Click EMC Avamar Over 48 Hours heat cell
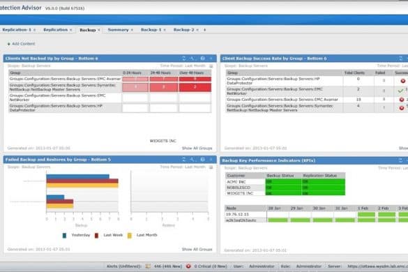408x272 pixels. click(x=195, y=79)
